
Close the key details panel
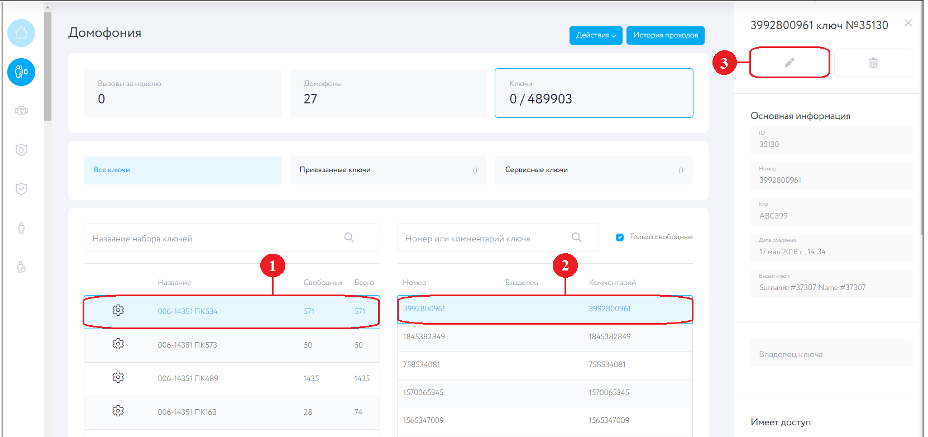point(908,23)
